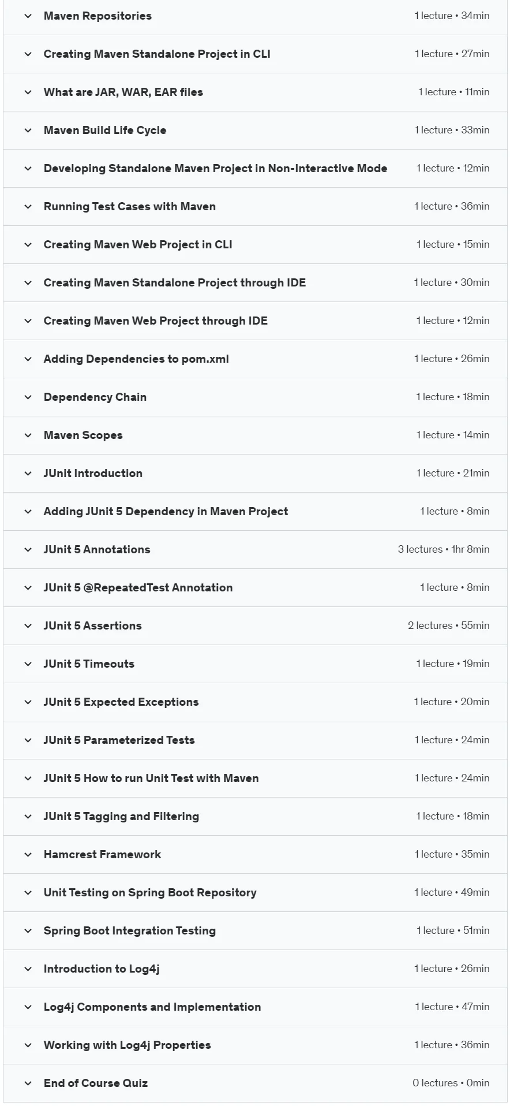
Task: Click the 3 lectures • 1hr 8min label
Action: [444, 549]
